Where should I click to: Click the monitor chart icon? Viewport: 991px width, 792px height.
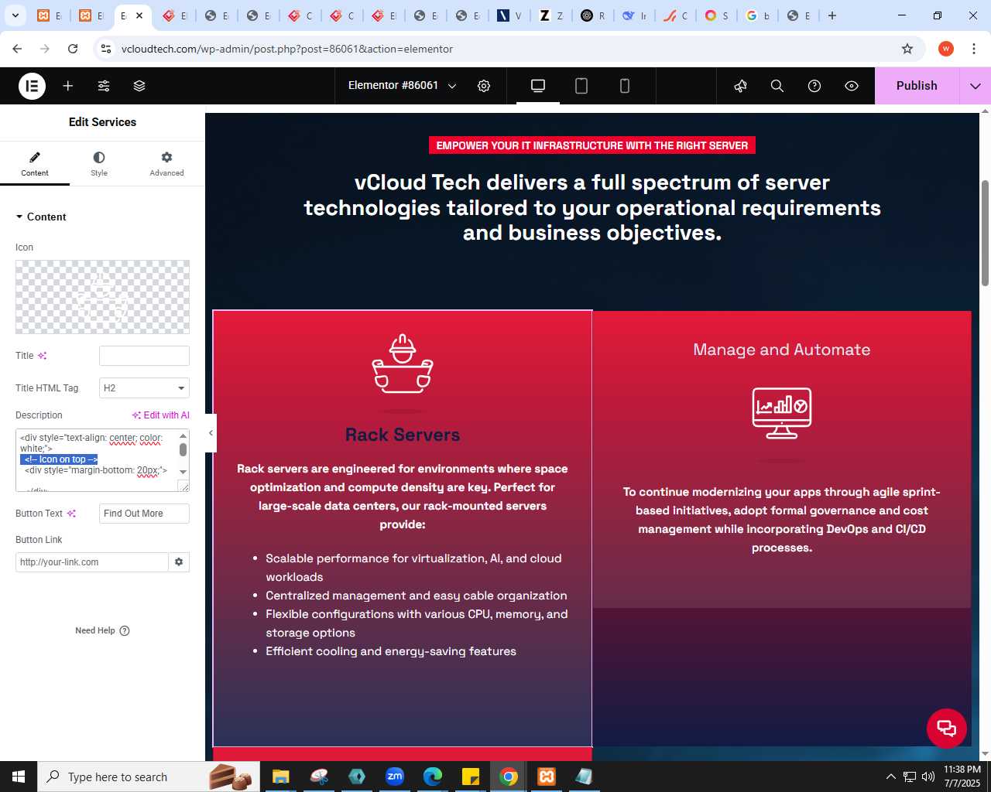click(782, 413)
